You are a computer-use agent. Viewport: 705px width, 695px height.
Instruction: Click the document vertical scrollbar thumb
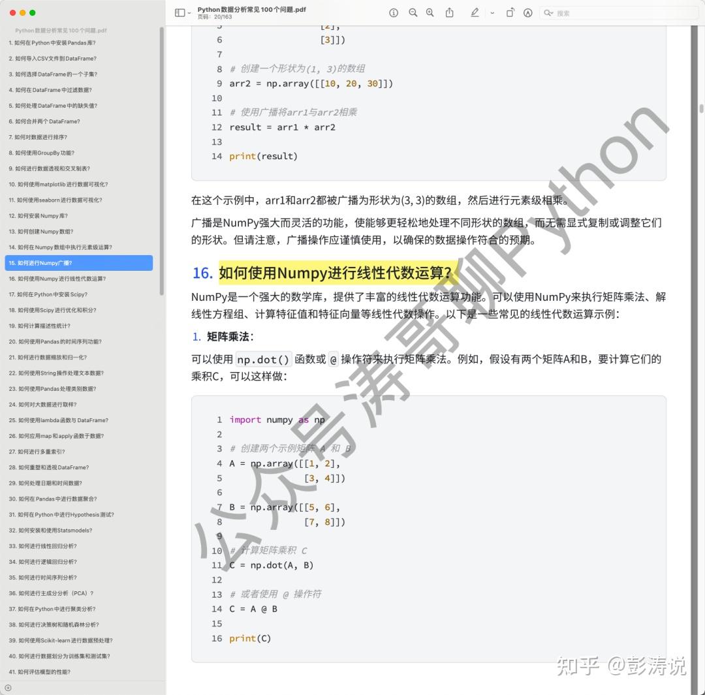pyautogui.click(x=701, y=108)
